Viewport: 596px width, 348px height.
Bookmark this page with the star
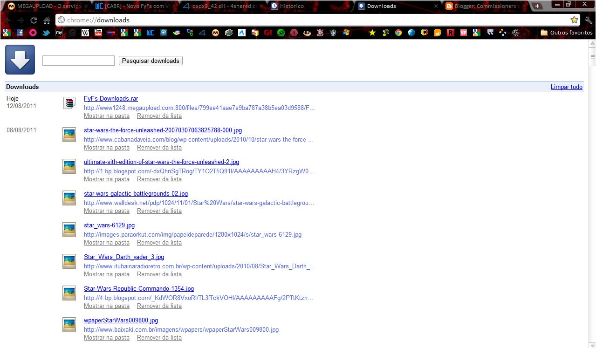click(x=574, y=20)
